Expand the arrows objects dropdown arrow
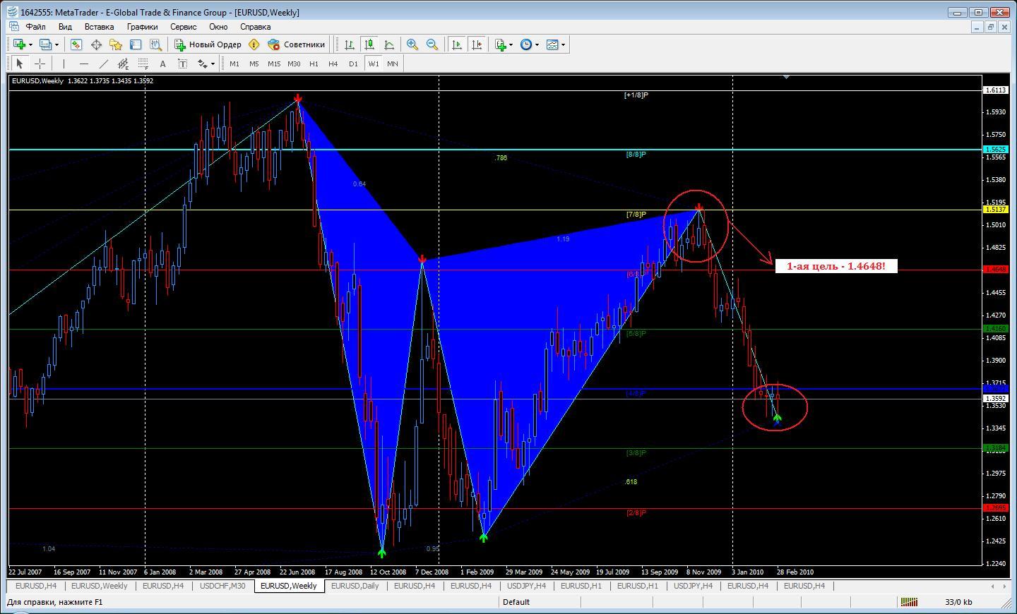 point(213,64)
